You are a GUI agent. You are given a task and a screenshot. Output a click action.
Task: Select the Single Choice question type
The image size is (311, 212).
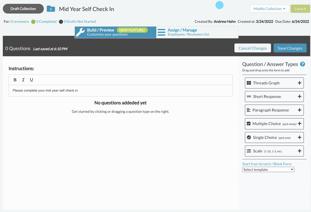pos(274,137)
